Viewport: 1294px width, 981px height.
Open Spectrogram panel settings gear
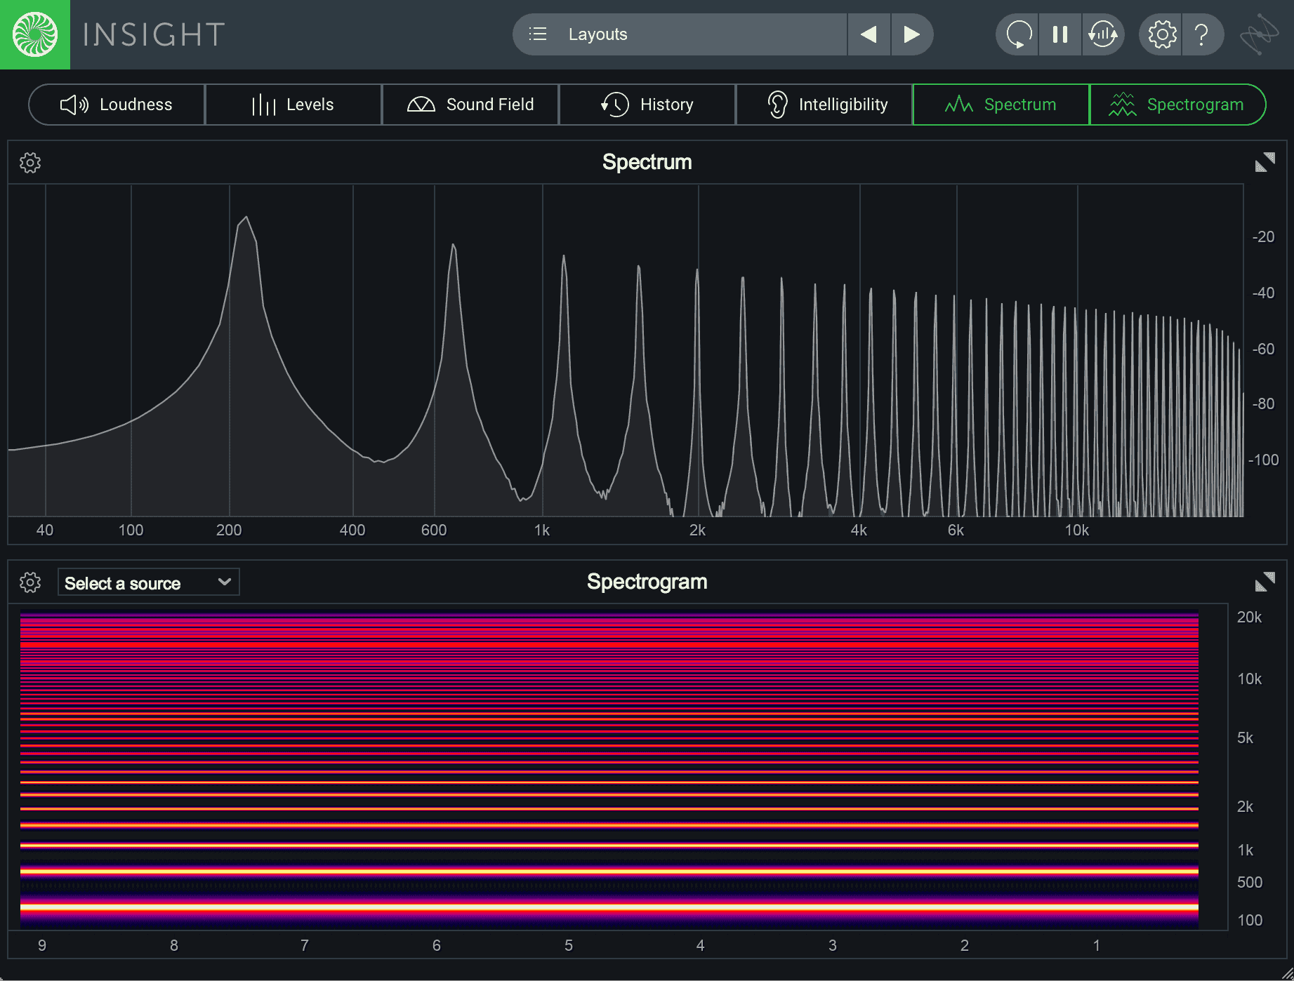tap(30, 582)
